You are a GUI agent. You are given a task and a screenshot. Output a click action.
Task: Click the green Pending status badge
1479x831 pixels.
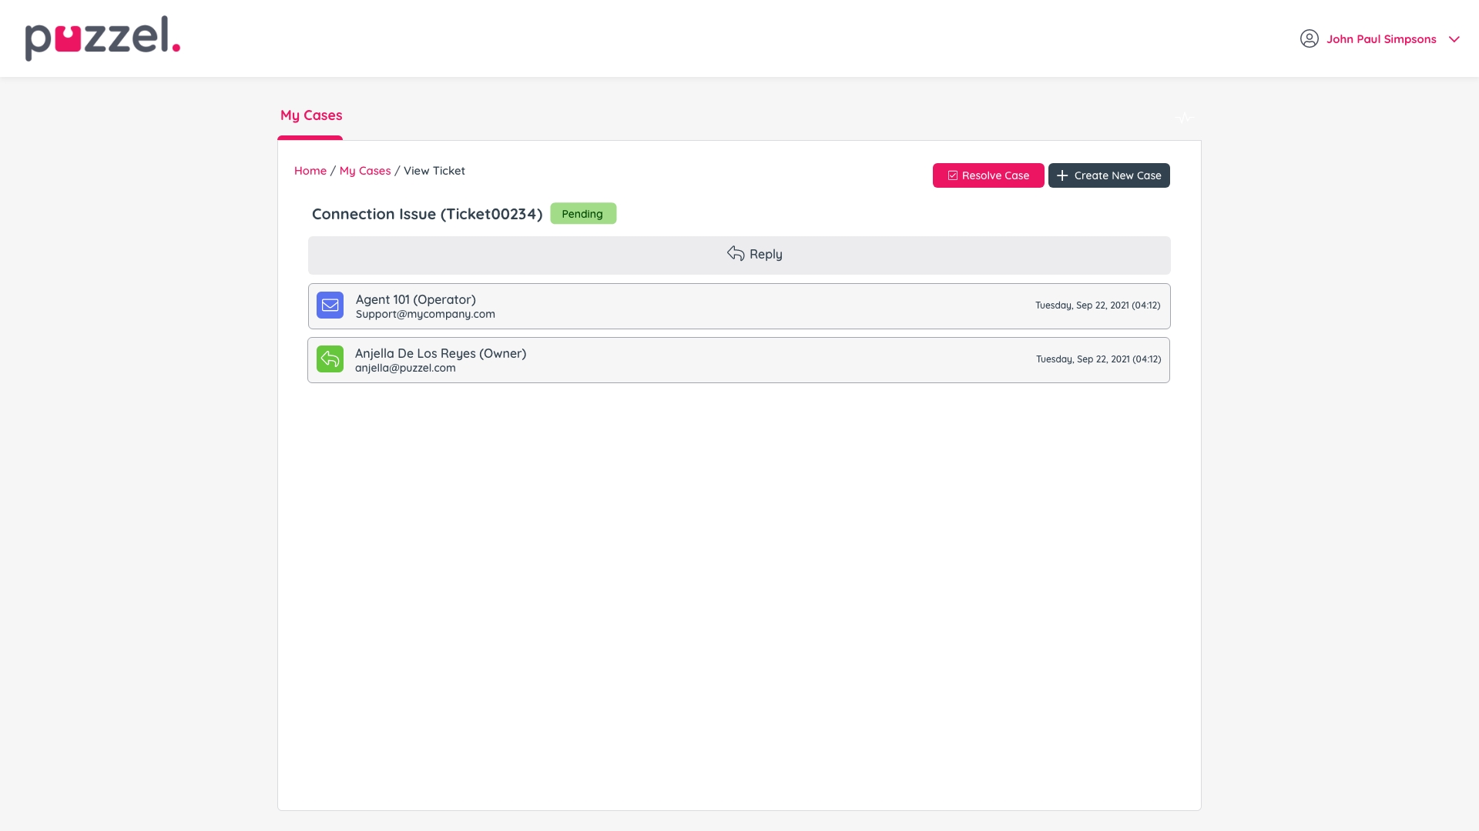pyautogui.click(x=582, y=214)
